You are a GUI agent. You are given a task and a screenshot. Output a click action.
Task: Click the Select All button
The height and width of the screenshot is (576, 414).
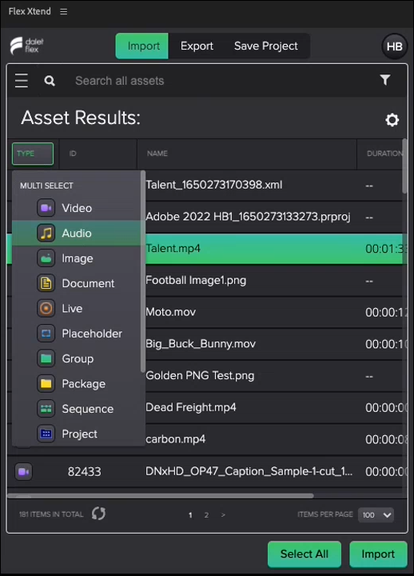pos(305,554)
